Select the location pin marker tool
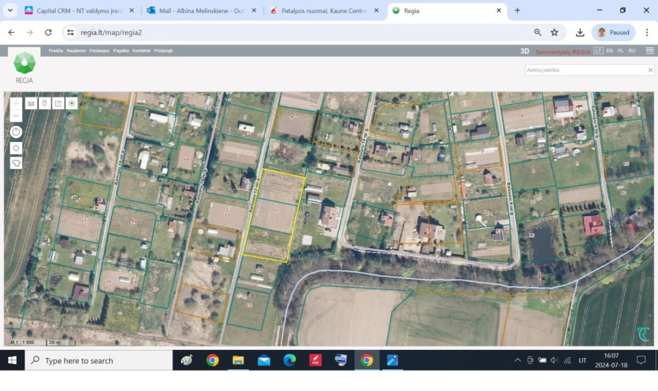Viewport: 658px width, 391px height. pos(45,103)
